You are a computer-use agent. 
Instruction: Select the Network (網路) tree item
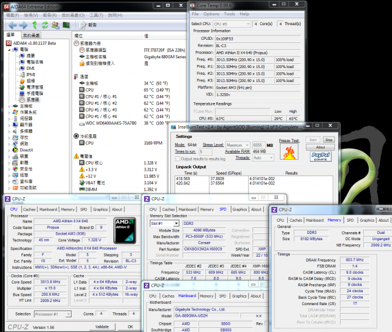[20, 144]
